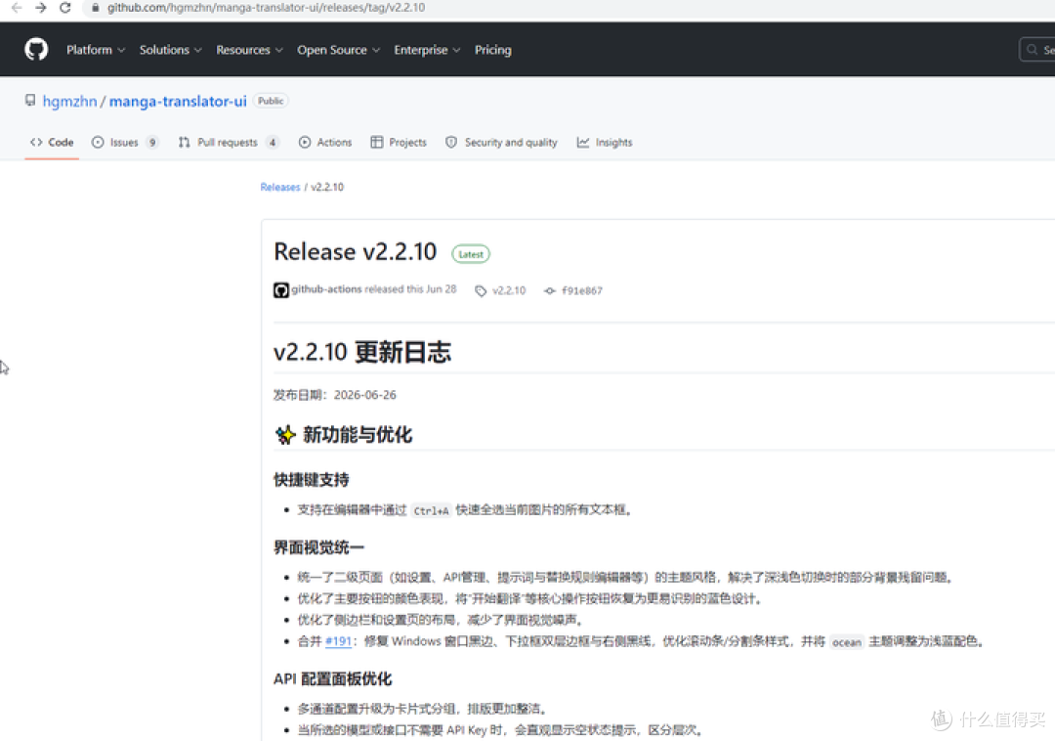Click the Pull requests icon
1055x741 pixels.
click(x=184, y=142)
